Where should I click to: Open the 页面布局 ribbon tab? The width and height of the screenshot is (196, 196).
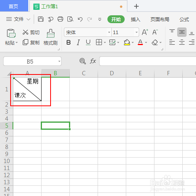point(160,19)
